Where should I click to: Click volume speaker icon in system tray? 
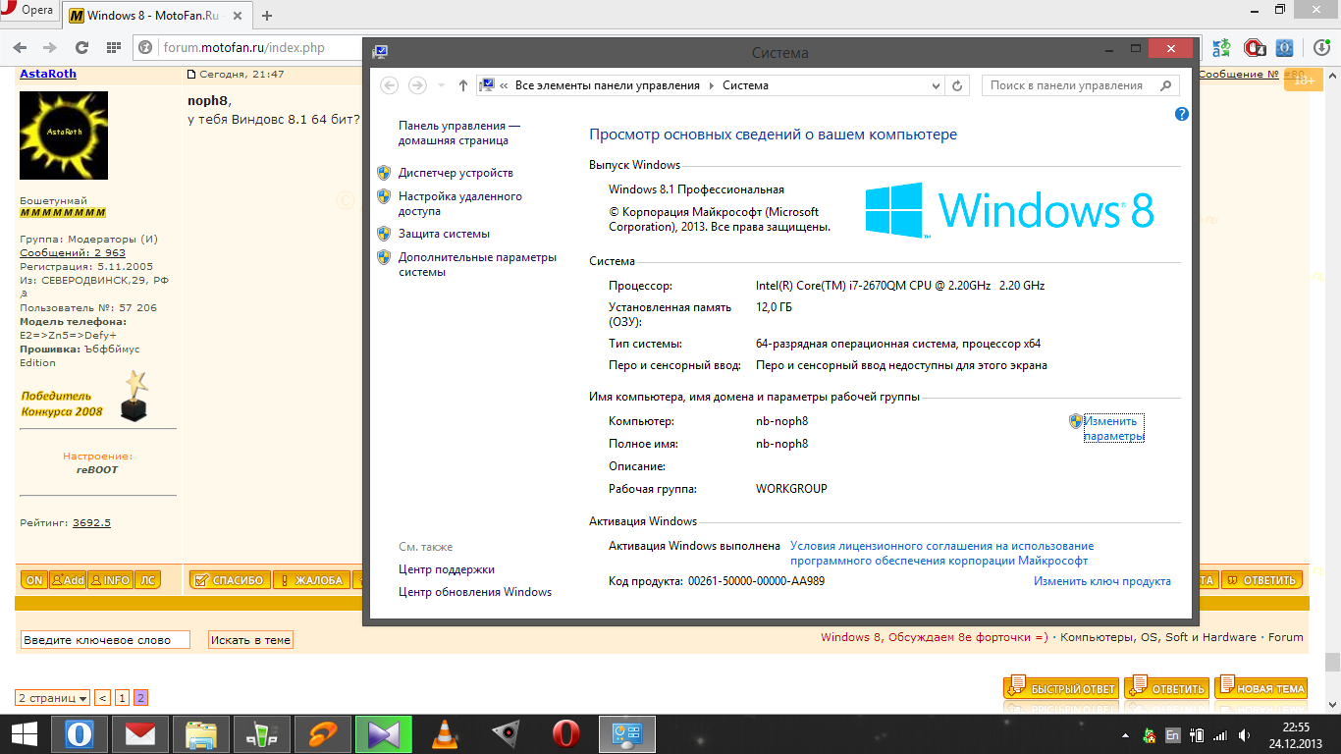tap(1246, 735)
